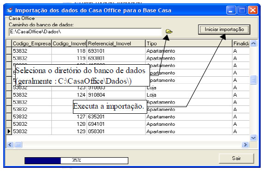Click the vertical scrollbar up arrow
Viewport: 264px width, 172px height.
(253, 43)
